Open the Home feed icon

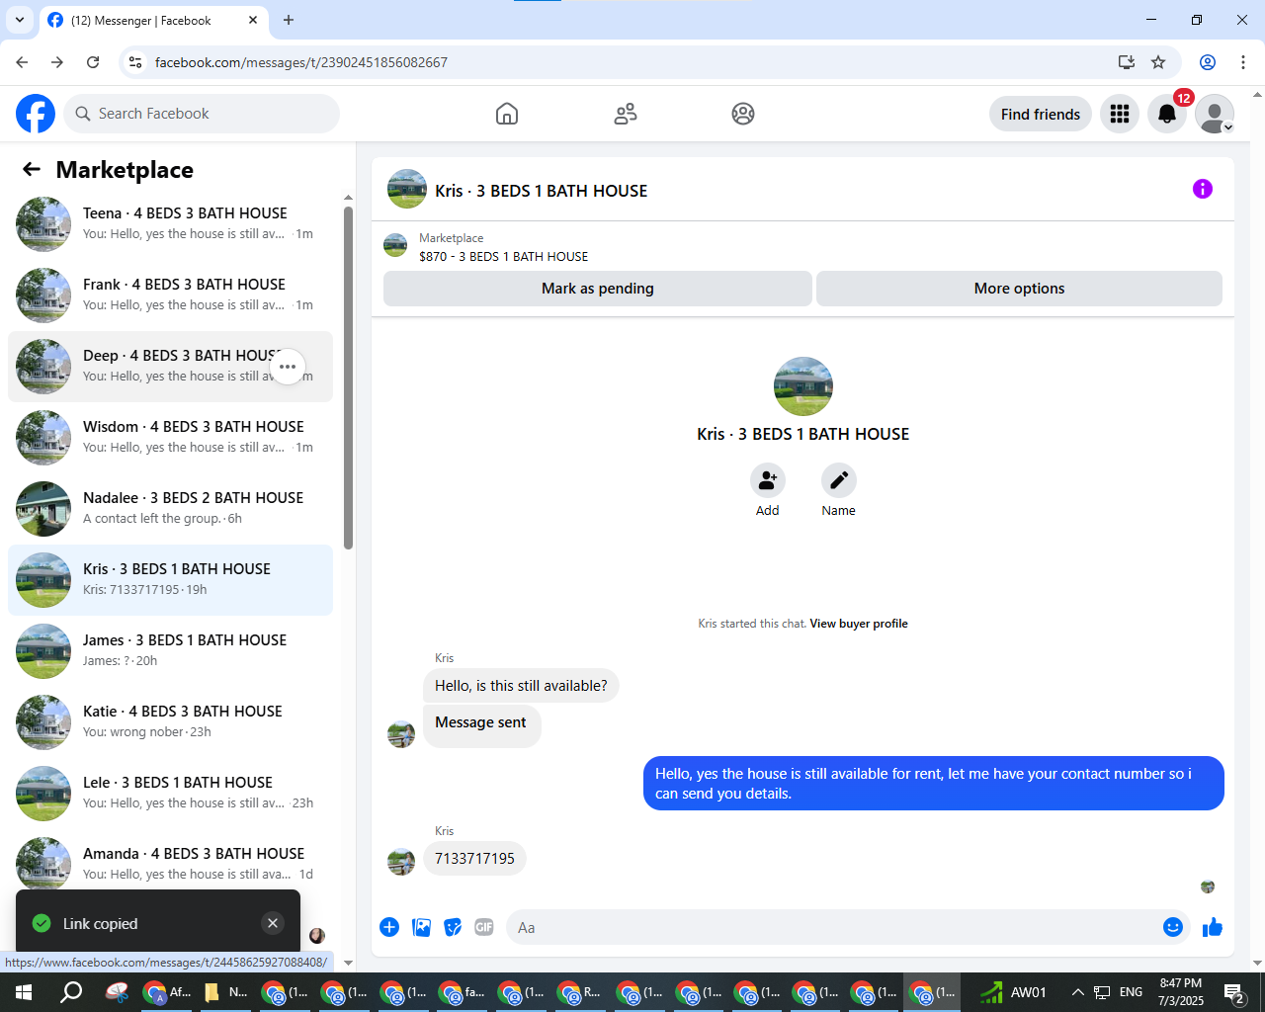click(x=507, y=114)
